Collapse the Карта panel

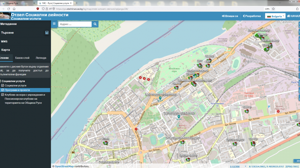coord(25,50)
